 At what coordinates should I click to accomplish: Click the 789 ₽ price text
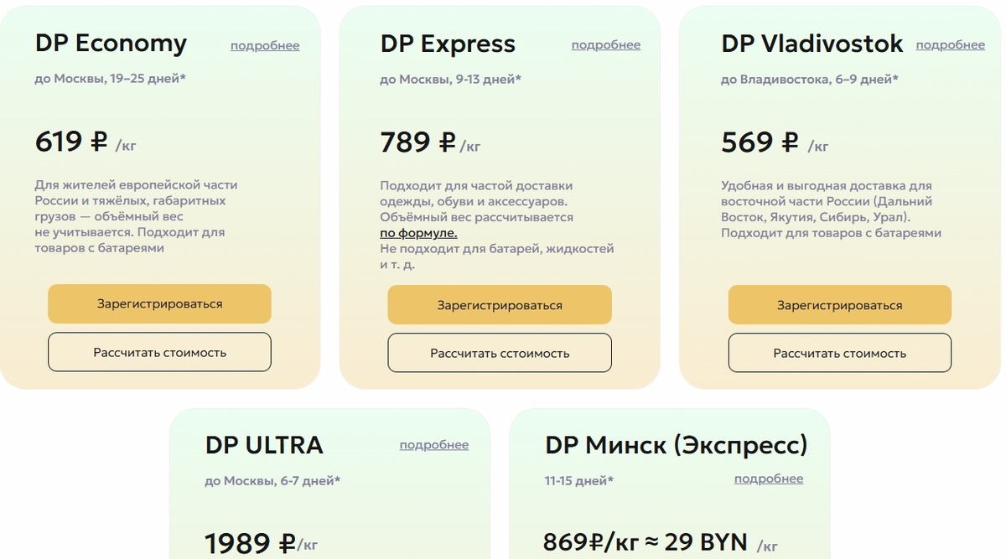[x=417, y=142]
